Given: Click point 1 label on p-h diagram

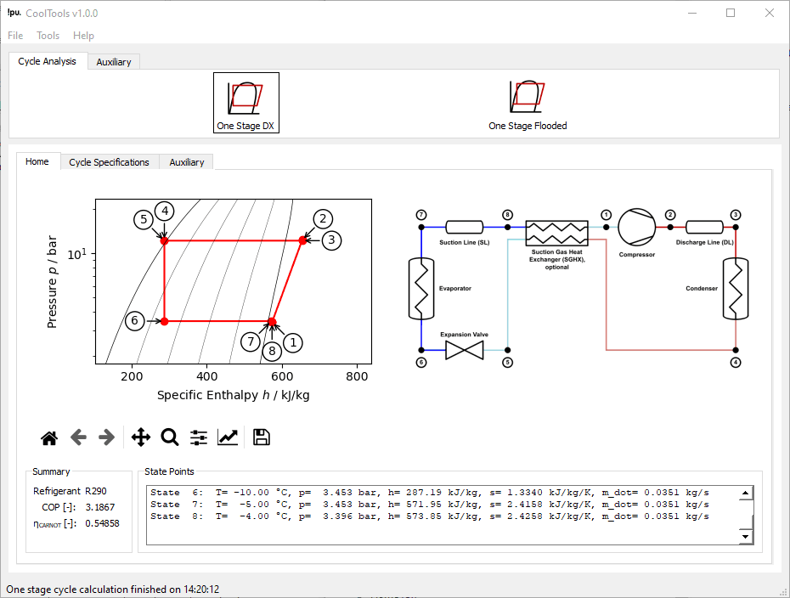Looking at the screenshot, I should click(293, 343).
